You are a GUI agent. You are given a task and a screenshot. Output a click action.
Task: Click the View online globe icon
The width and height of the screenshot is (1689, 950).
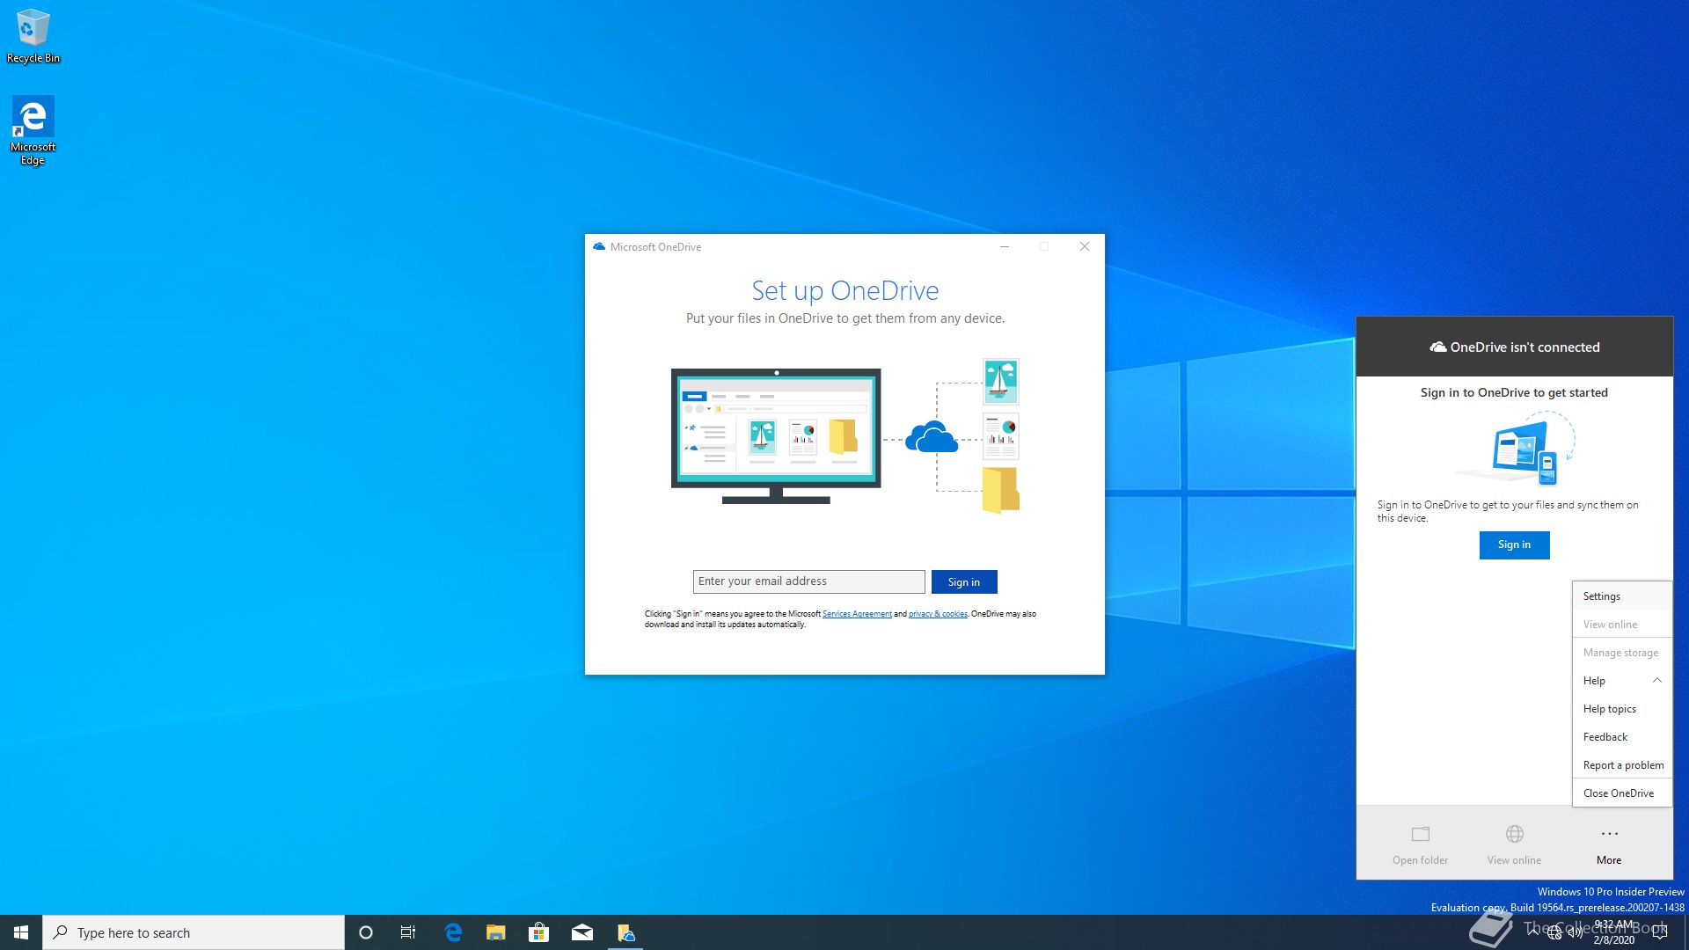(x=1515, y=834)
